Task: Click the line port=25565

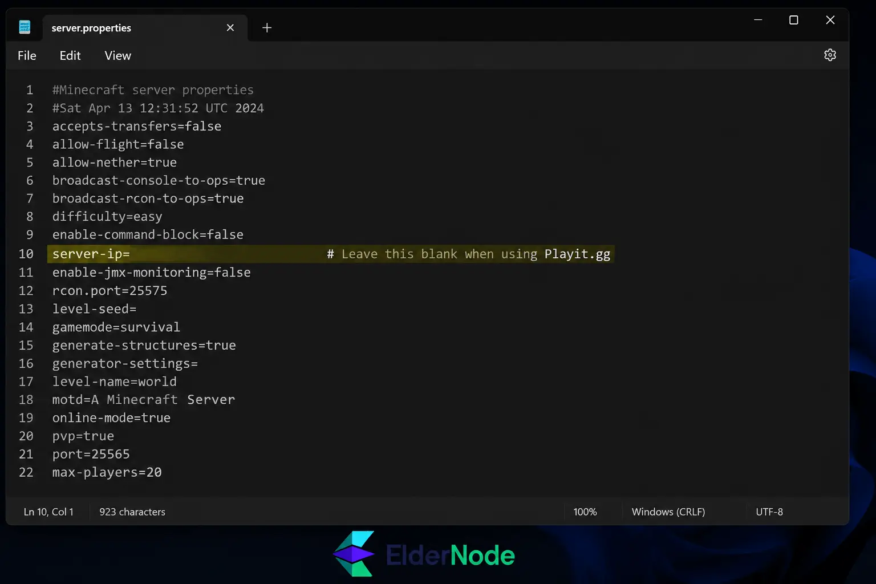Action: 91,455
